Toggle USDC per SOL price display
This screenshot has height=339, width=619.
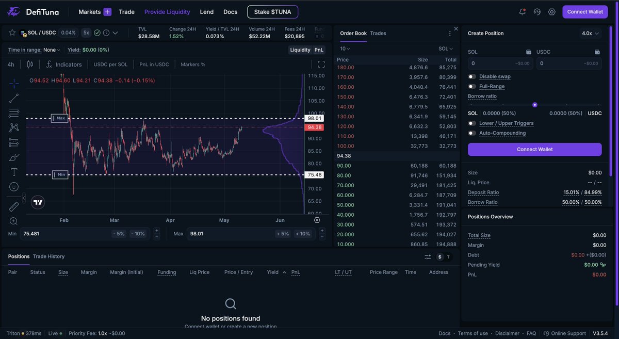point(110,64)
